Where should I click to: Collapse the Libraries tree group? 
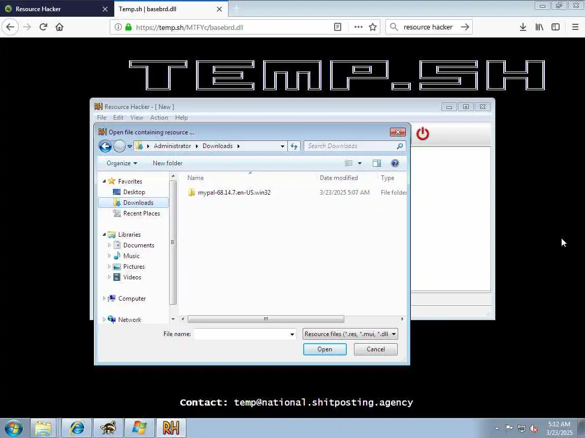coord(104,235)
